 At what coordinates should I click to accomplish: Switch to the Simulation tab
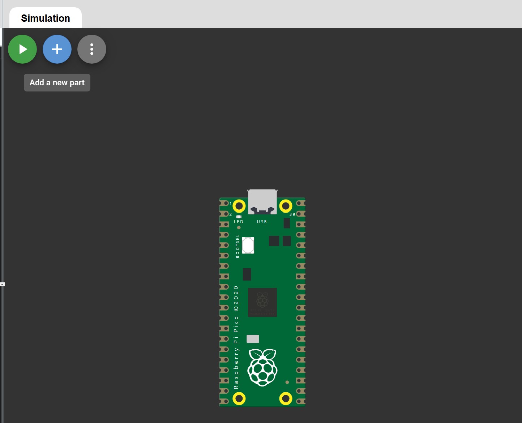[x=46, y=18]
